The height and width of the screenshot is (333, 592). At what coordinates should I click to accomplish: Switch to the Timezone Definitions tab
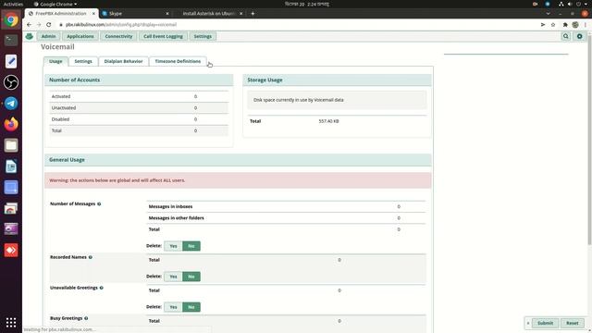click(x=178, y=61)
